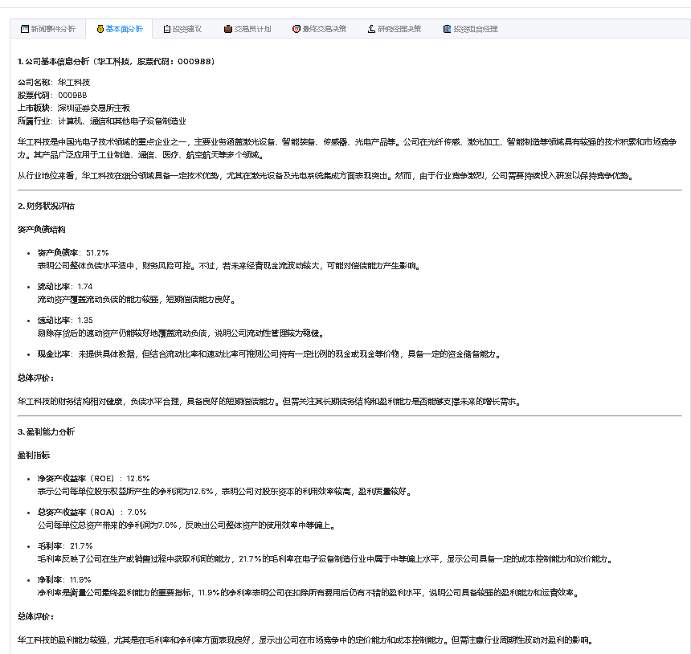Click the 上市板块: 深圳证券交易所主板 line
The width and height of the screenshot is (691, 654).
74,108
